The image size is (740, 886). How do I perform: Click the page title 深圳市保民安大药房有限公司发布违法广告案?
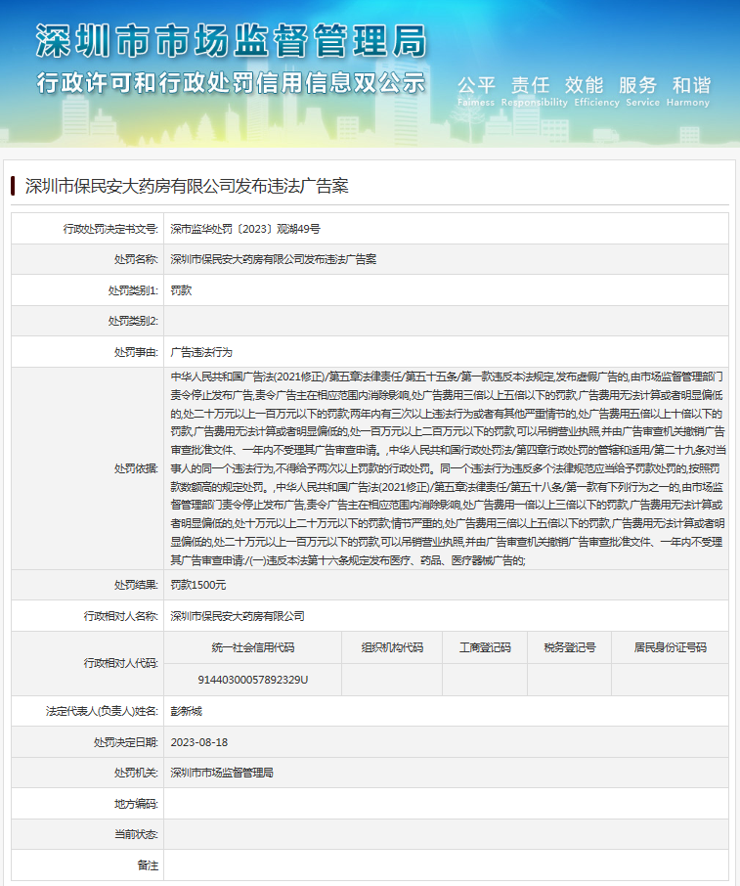pos(187,186)
